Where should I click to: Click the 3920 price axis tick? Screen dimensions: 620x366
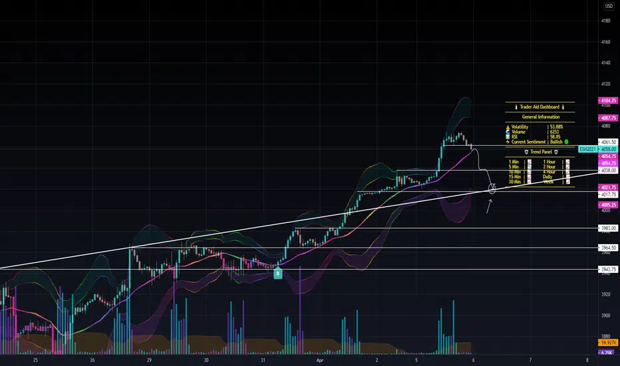pyautogui.click(x=605, y=294)
